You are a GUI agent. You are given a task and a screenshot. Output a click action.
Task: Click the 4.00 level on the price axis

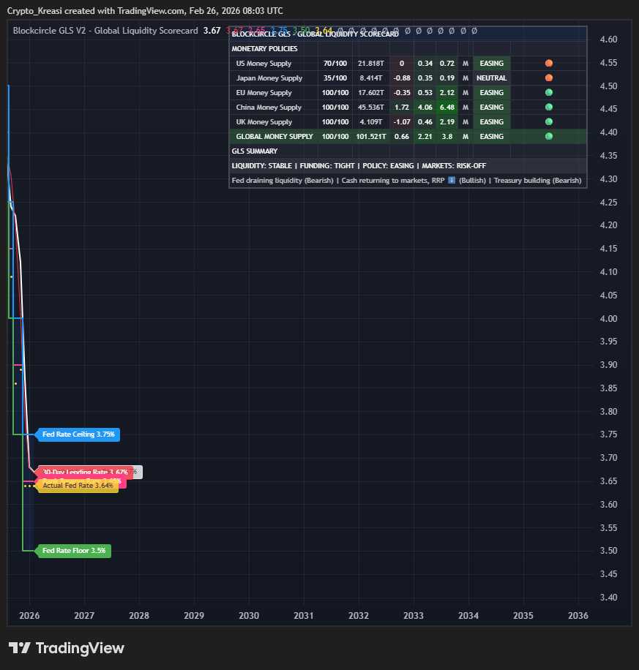click(x=608, y=319)
